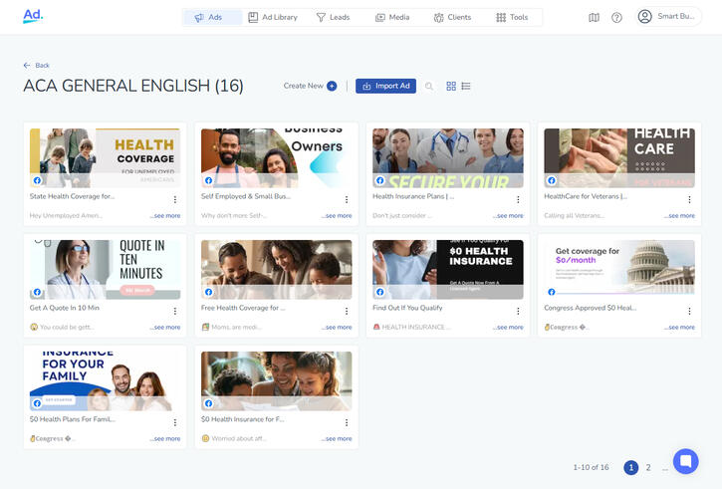Open options for State Health Coverage ad

175,199
